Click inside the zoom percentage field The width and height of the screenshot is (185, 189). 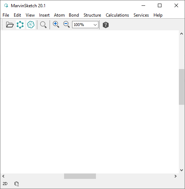[x=83, y=25]
